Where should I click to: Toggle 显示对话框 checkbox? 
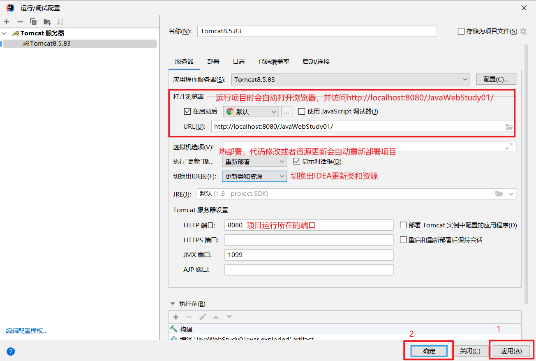click(297, 162)
